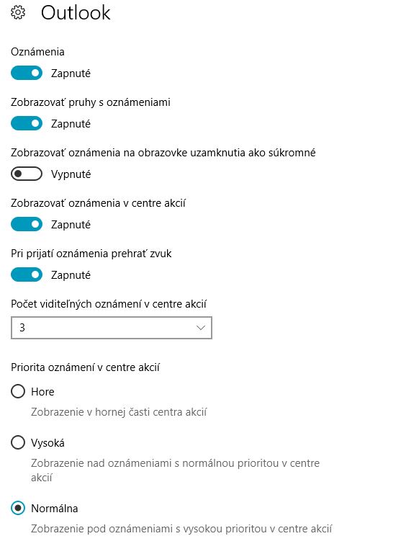This screenshot has width=401, height=554.
Task: Click the Outlook page heading
Action: 76,13
